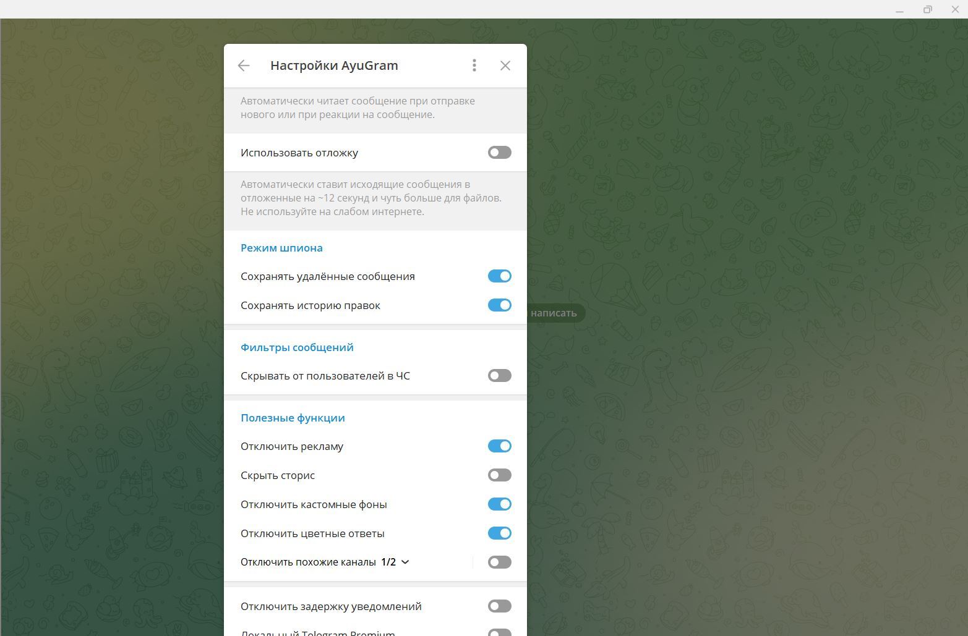This screenshot has height=636, width=968.
Task: Click description about "~12 секунд" delay
Action: (371, 198)
